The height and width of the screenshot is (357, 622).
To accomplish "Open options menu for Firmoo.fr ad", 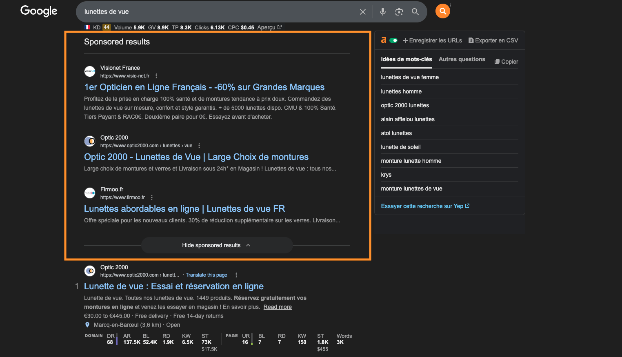I will [152, 197].
